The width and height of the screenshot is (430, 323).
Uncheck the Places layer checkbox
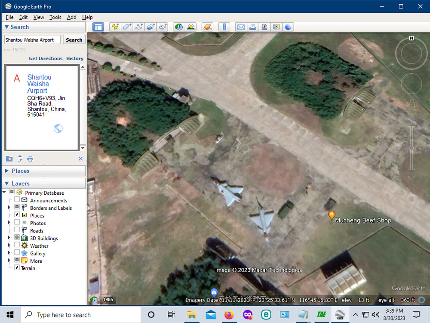pos(17,214)
